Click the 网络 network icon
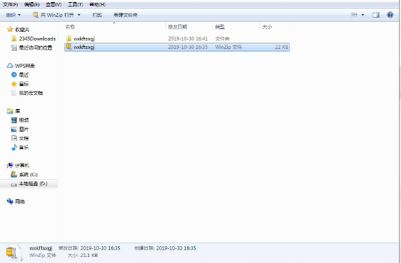This screenshot has height=263, width=401. (x=10, y=201)
